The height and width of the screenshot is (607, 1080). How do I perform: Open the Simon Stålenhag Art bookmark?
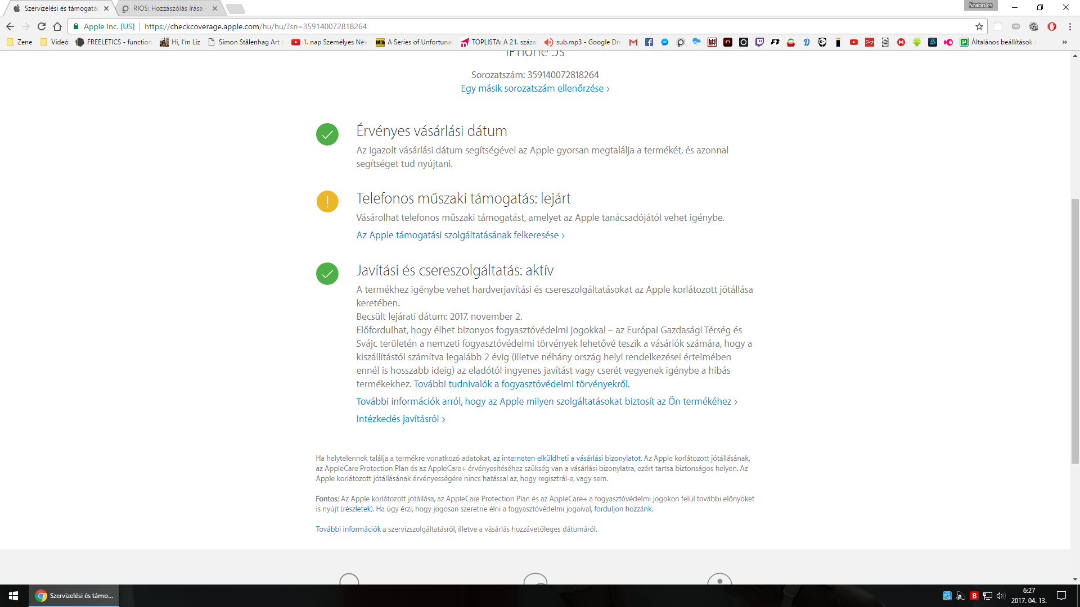[x=245, y=42]
